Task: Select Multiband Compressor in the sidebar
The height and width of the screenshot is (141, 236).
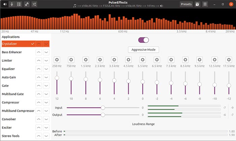Action: 18,111
